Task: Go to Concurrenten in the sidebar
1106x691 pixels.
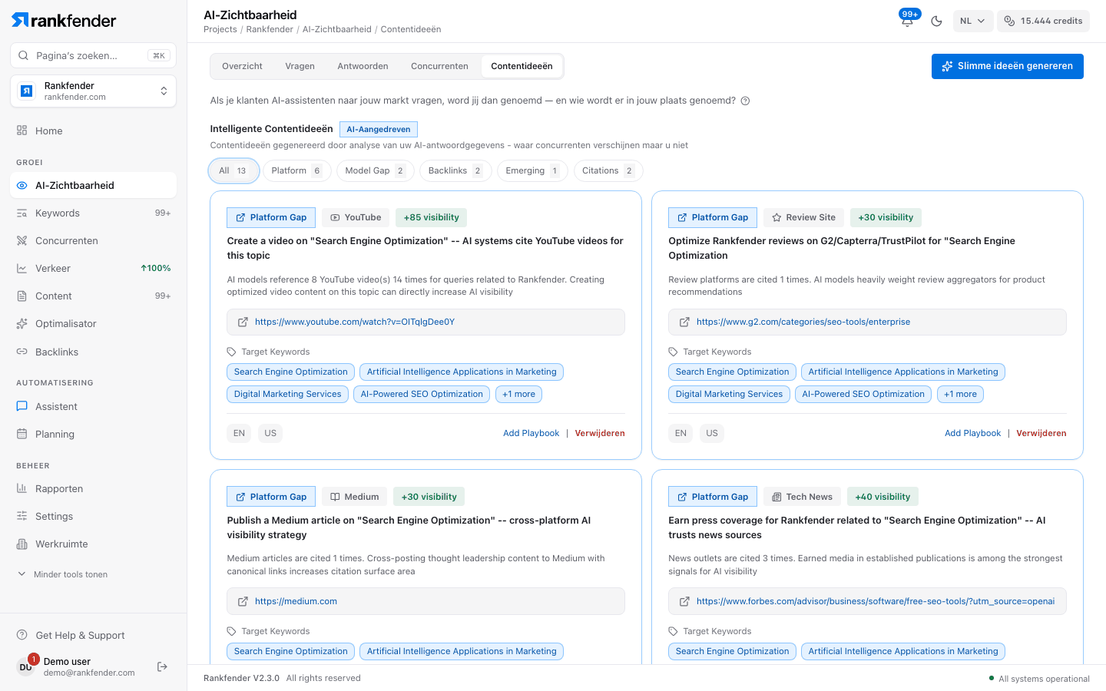Action: [x=93, y=241]
